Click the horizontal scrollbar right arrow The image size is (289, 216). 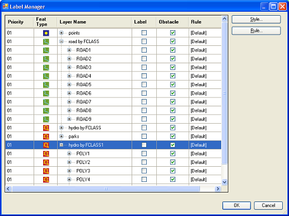(x=218, y=189)
